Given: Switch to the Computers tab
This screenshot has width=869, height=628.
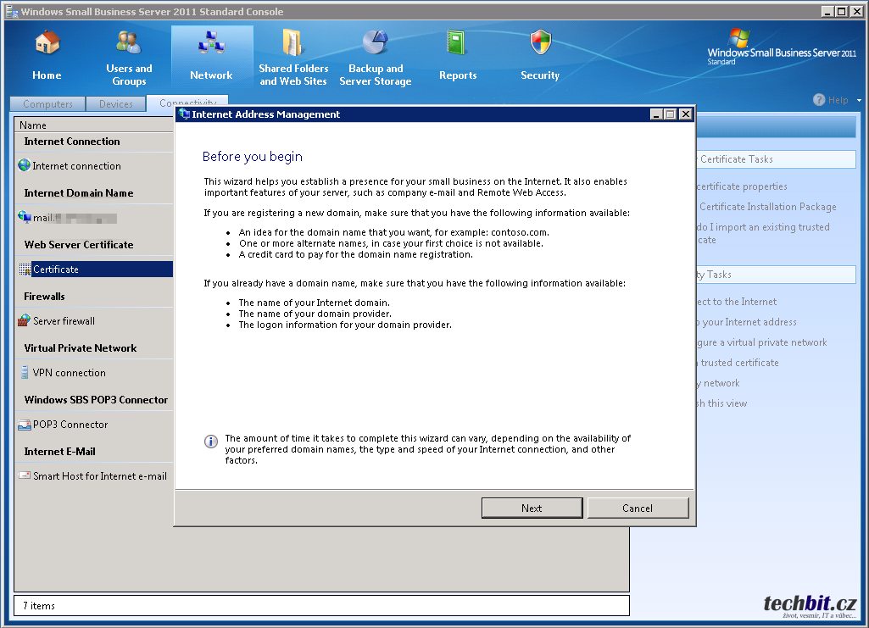Looking at the screenshot, I should (47, 104).
